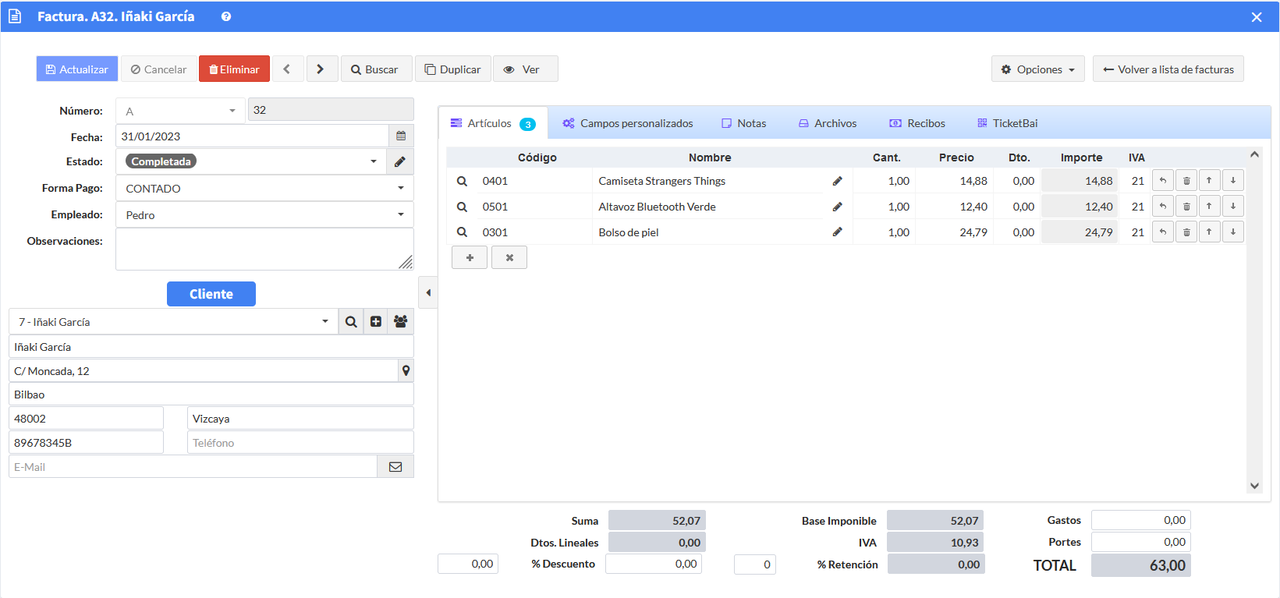1280x598 pixels.
Task: Delete the Bolso de piel line
Action: (x=1186, y=232)
